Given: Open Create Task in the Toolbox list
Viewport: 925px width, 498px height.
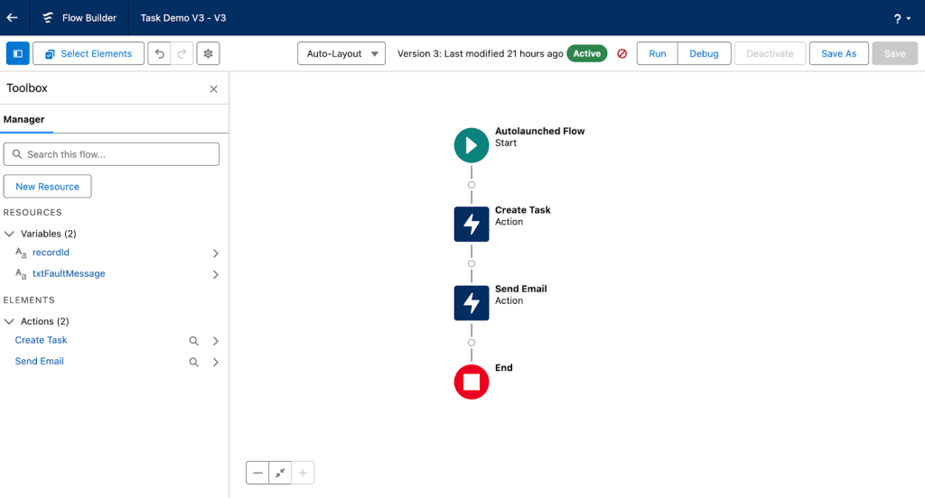Looking at the screenshot, I should [x=41, y=340].
